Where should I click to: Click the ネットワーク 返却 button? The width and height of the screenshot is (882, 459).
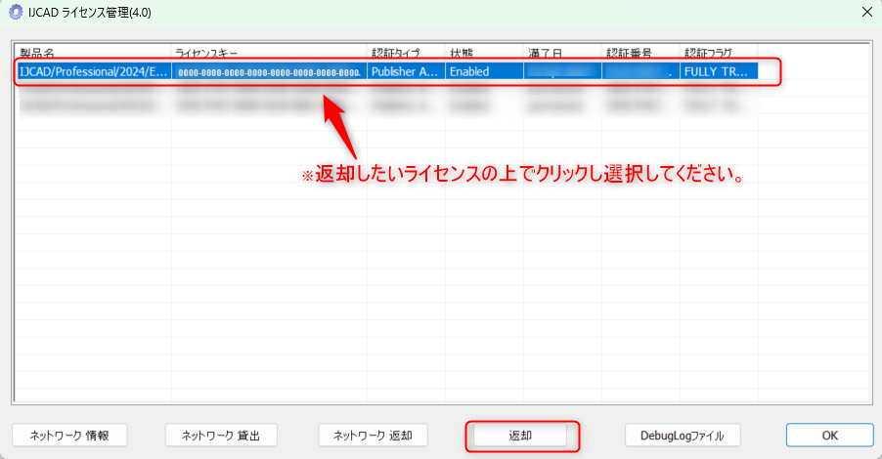coord(373,436)
